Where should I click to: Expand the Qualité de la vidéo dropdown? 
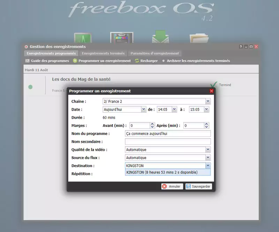click(x=208, y=149)
